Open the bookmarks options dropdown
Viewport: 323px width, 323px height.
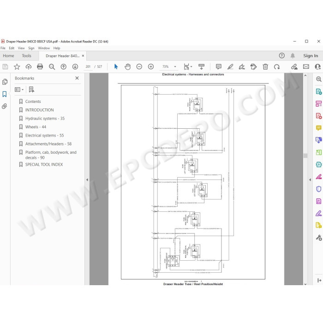pyautogui.click(x=19, y=90)
